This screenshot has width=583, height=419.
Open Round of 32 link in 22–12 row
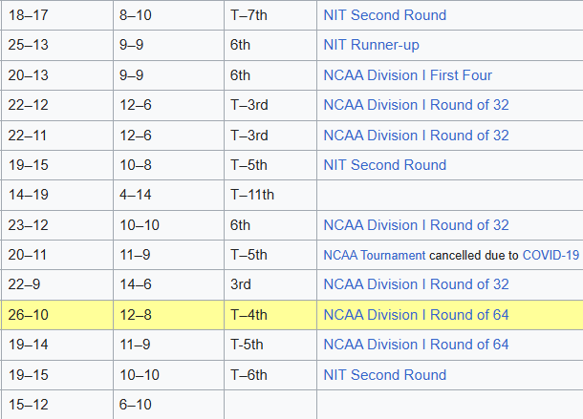pyautogui.click(x=416, y=105)
